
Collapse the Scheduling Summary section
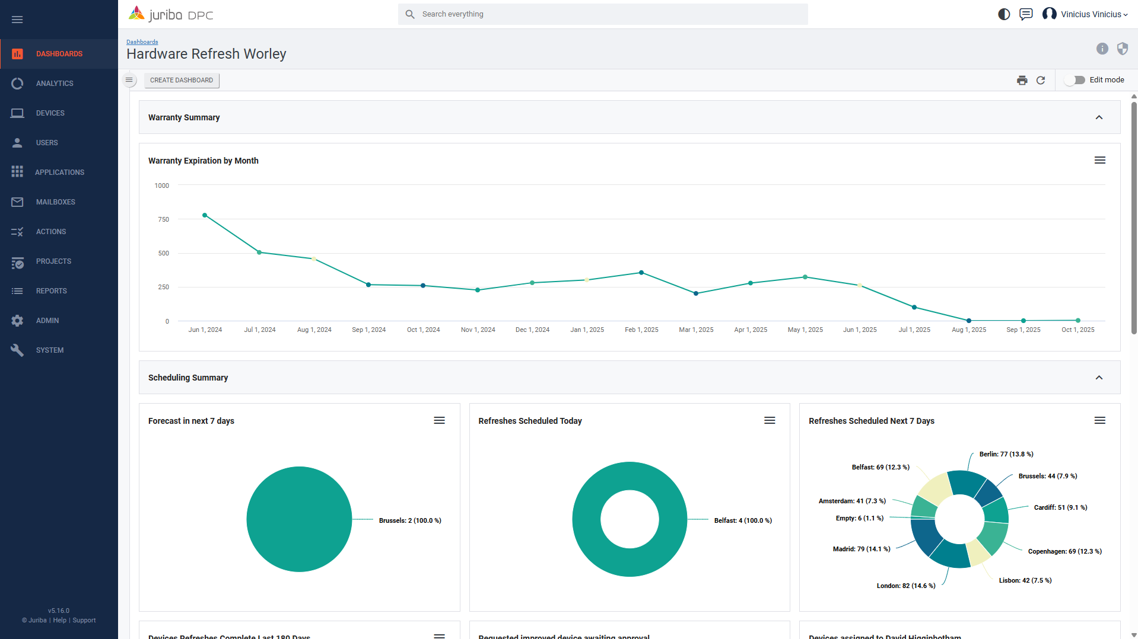pyautogui.click(x=1099, y=378)
